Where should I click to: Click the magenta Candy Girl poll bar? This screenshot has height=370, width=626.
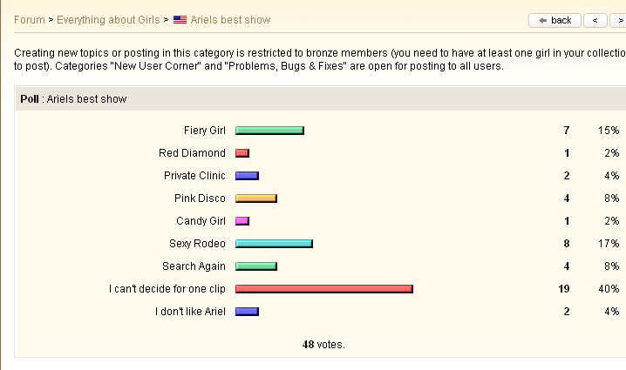pos(242,221)
